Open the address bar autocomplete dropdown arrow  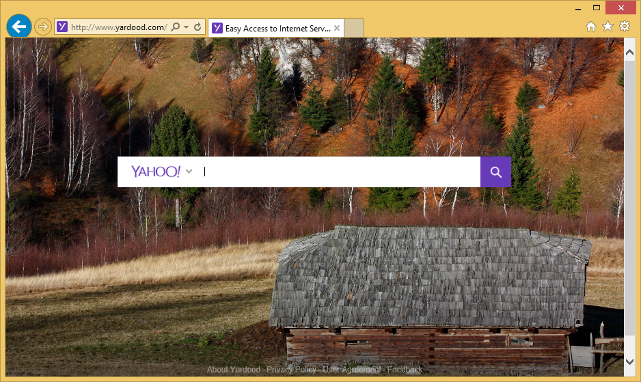pyautogui.click(x=187, y=27)
